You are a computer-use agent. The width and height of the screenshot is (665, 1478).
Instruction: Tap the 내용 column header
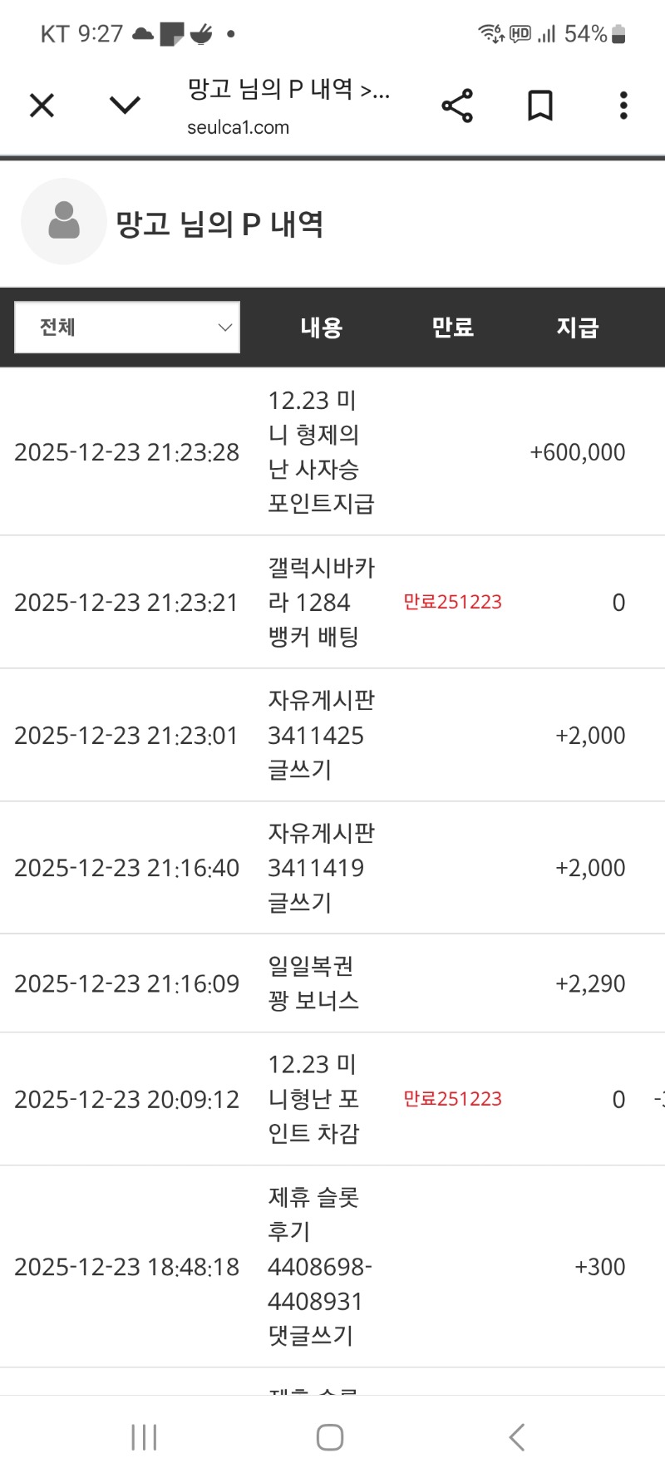pyautogui.click(x=322, y=328)
